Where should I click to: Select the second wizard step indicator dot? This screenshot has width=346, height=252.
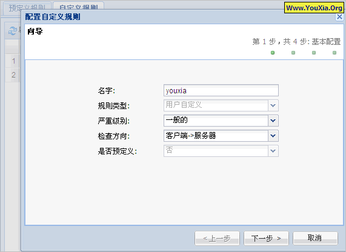coord(293,53)
